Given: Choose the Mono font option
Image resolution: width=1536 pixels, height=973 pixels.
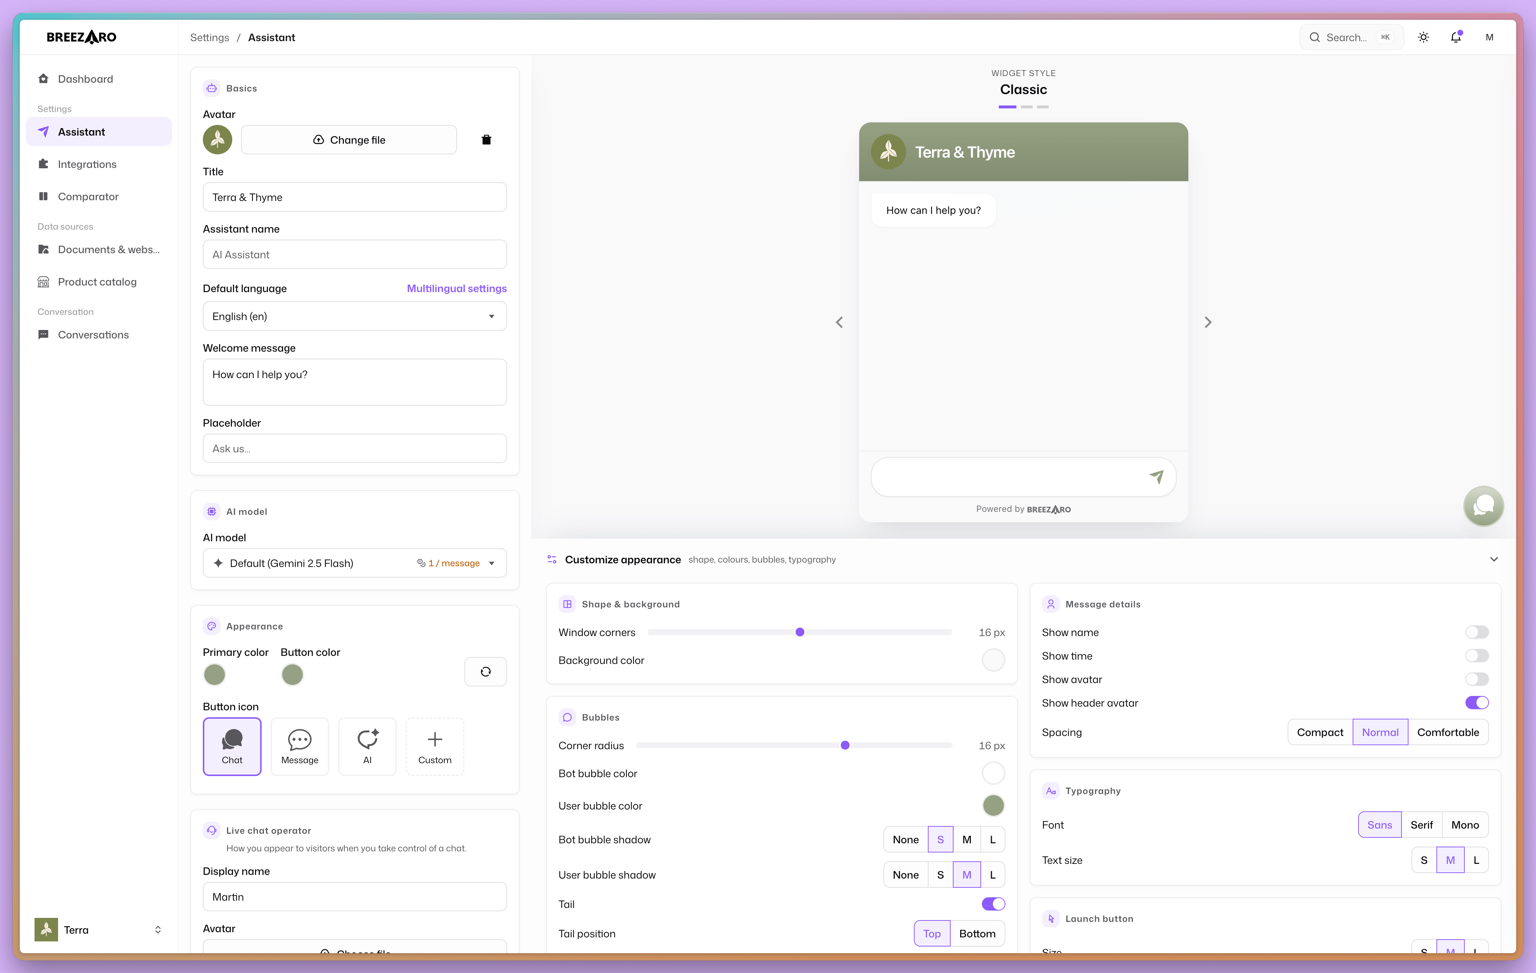Looking at the screenshot, I should (x=1465, y=825).
